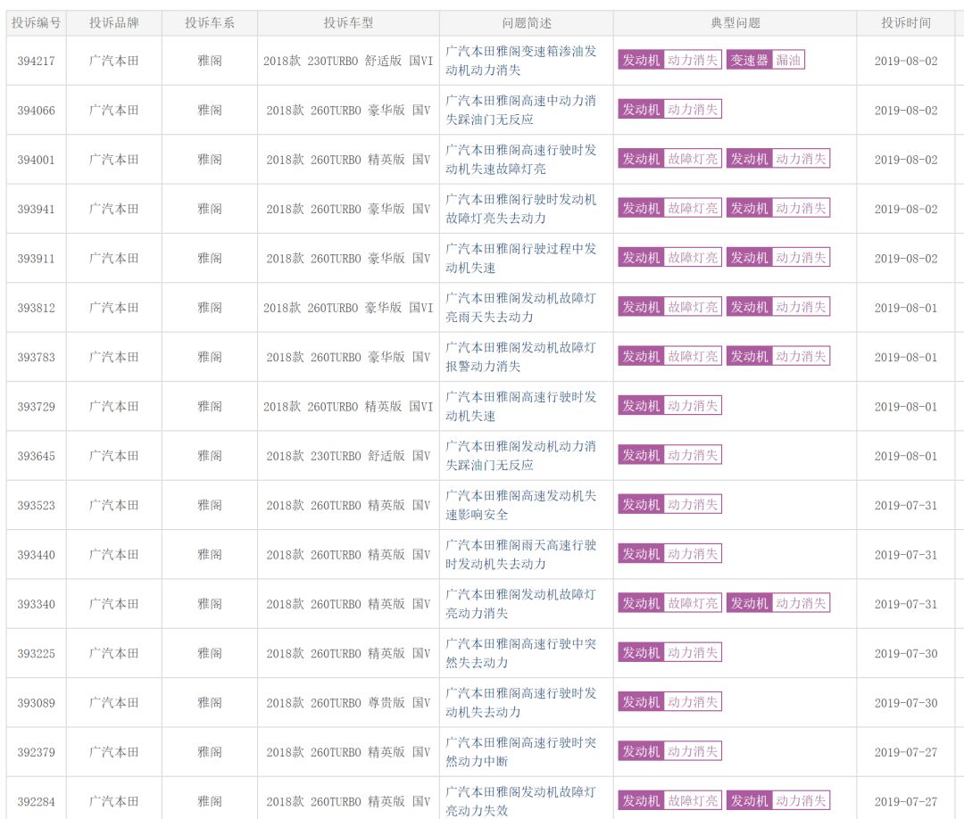964x819 pixels.
Task: Click the 投诉编号 column header
Action: point(36,23)
